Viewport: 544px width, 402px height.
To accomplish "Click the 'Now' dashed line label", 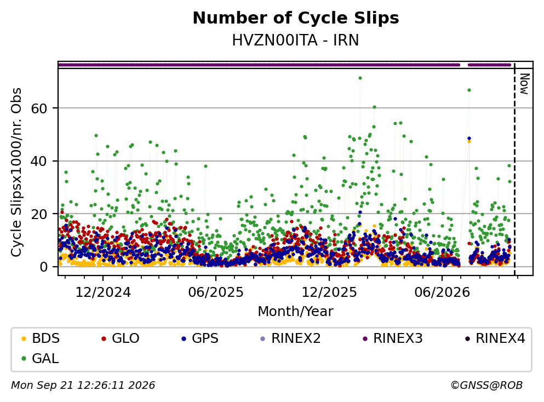I will pyautogui.click(x=524, y=84).
